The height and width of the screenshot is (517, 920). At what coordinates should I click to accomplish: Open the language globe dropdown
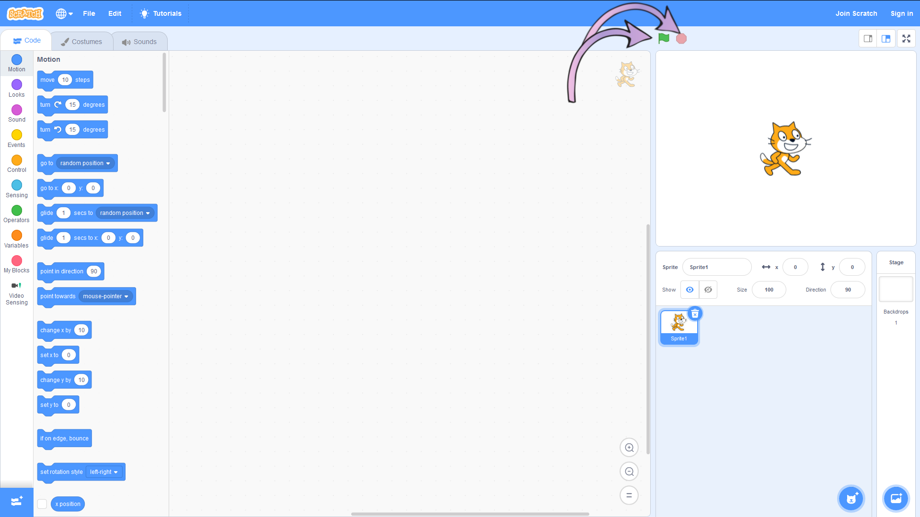(64, 13)
